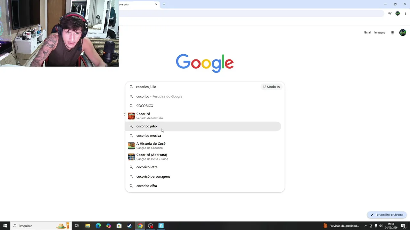Expand hidden system tray icons
The width and height of the screenshot is (410, 230).
click(x=366, y=226)
